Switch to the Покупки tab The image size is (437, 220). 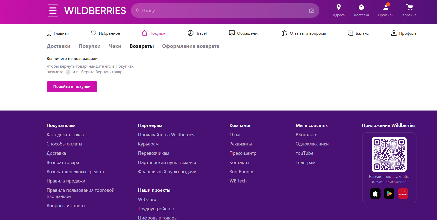point(90,46)
